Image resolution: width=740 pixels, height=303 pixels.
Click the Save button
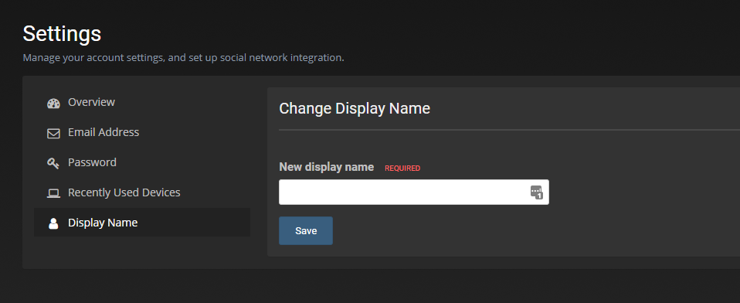coord(306,231)
